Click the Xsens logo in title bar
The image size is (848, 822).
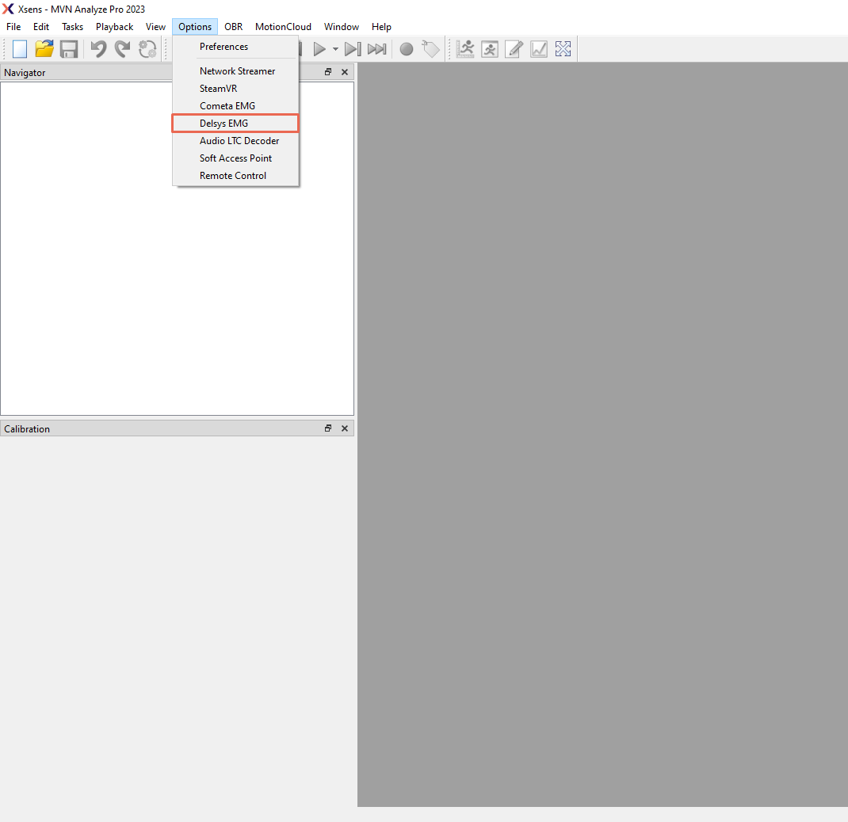(x=8, y=10)
